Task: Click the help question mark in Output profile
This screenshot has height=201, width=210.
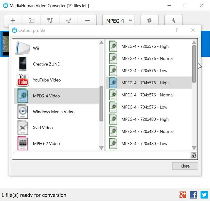Action: tap(177, 30)
